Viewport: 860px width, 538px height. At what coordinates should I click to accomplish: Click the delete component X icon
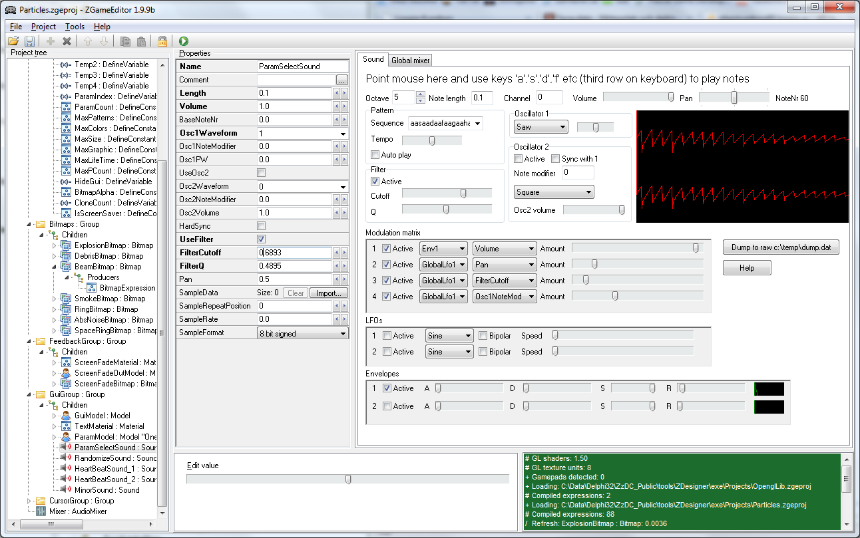67,41
